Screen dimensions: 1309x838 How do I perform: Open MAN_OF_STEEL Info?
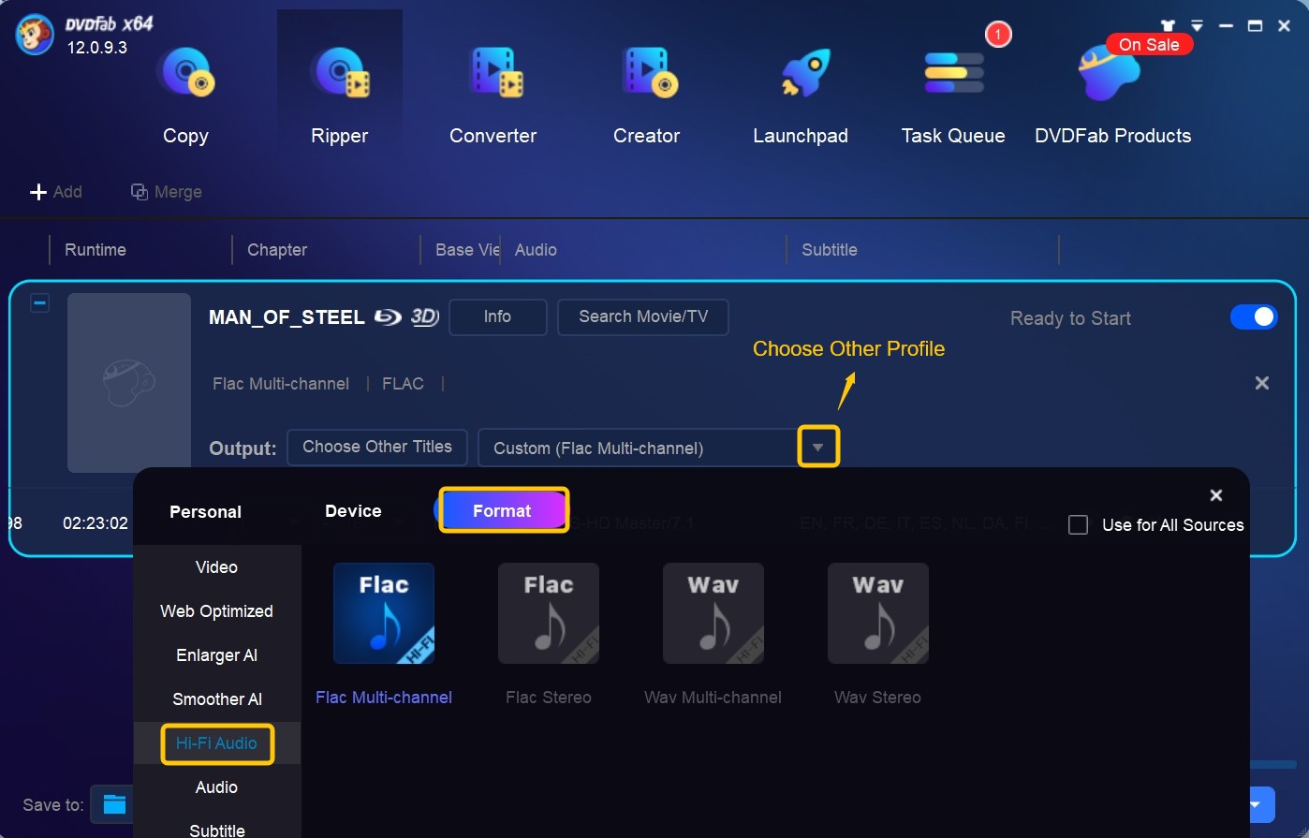point(497,316)
